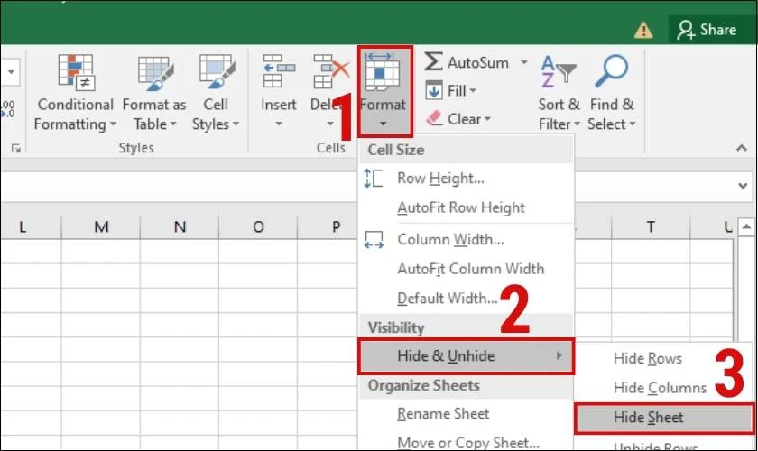This screenshot has height=451, width=758.
Task: Open the Clear dropdown
Action: tap(458, 119)
